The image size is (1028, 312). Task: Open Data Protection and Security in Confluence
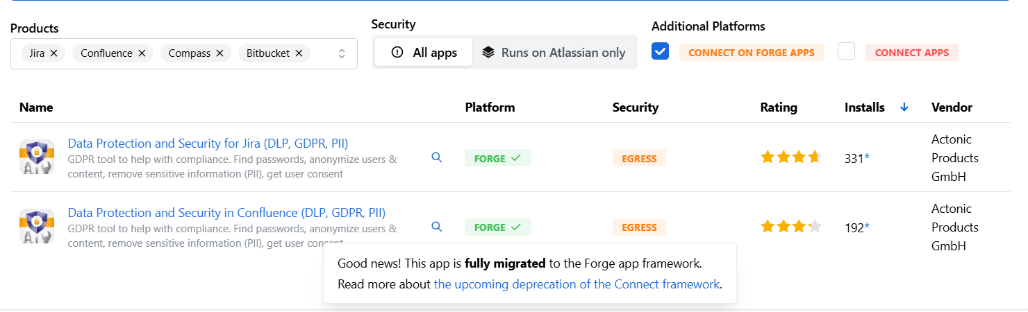pyautogui.click(x=226, y=213)
